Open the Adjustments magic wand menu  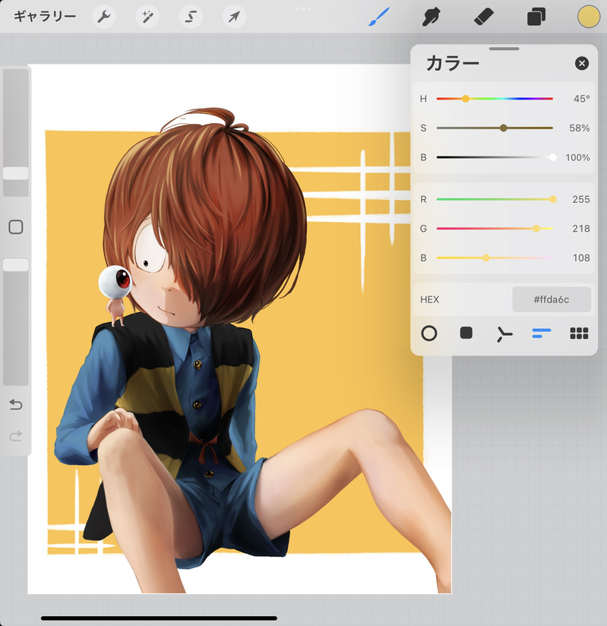tap(147, 17)
